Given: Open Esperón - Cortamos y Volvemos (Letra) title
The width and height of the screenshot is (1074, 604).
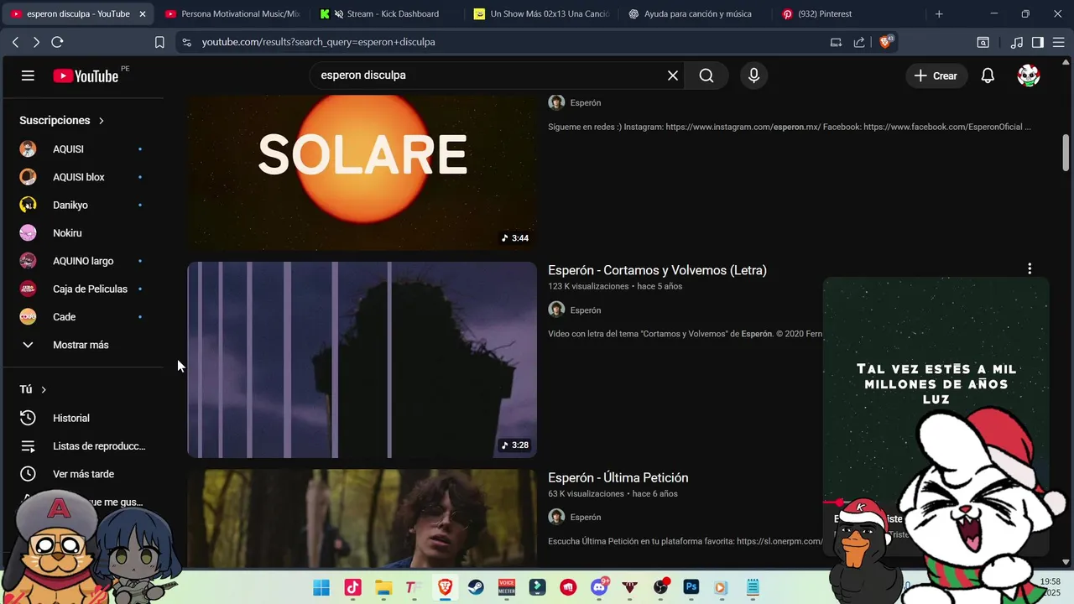Looking at the screenshot, I should pos(657,270).
